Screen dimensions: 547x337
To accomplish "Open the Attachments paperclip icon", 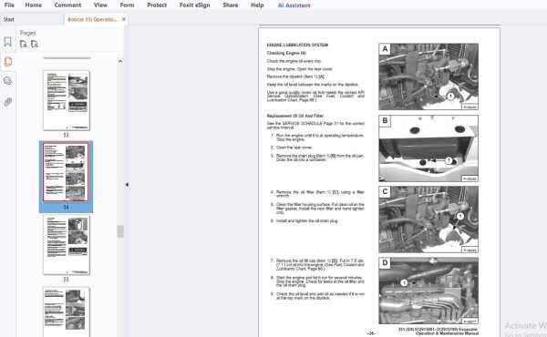I will 7,102.
